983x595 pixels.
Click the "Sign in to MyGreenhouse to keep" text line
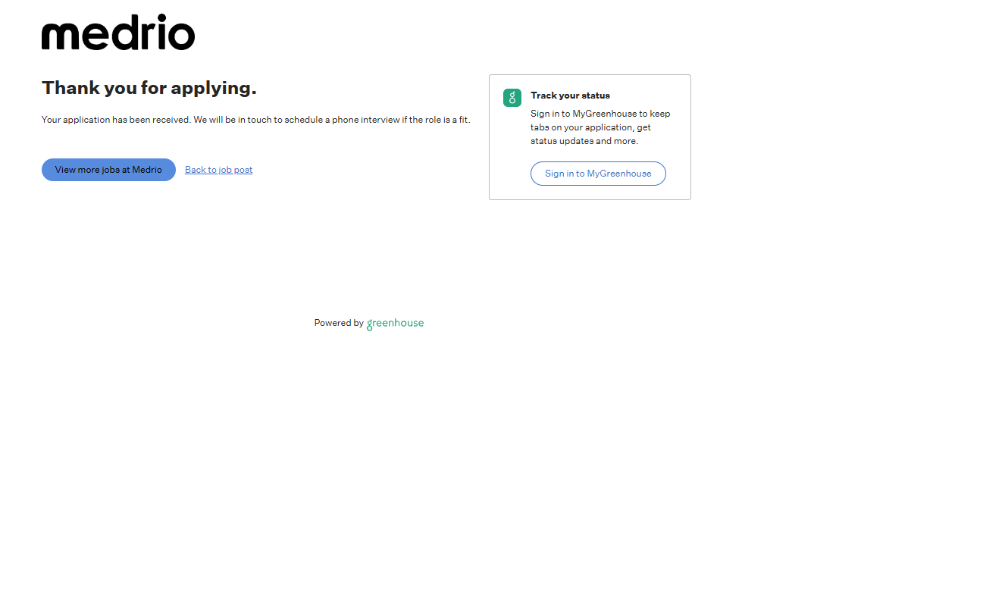[x=600, y=114]
